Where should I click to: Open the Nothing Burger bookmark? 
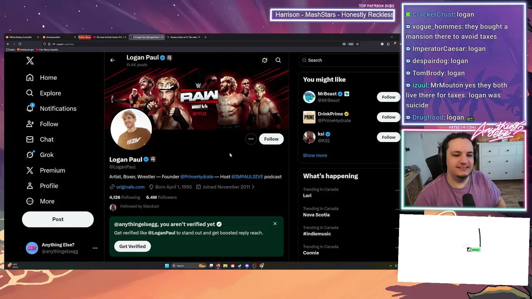[x=25, y=49]
